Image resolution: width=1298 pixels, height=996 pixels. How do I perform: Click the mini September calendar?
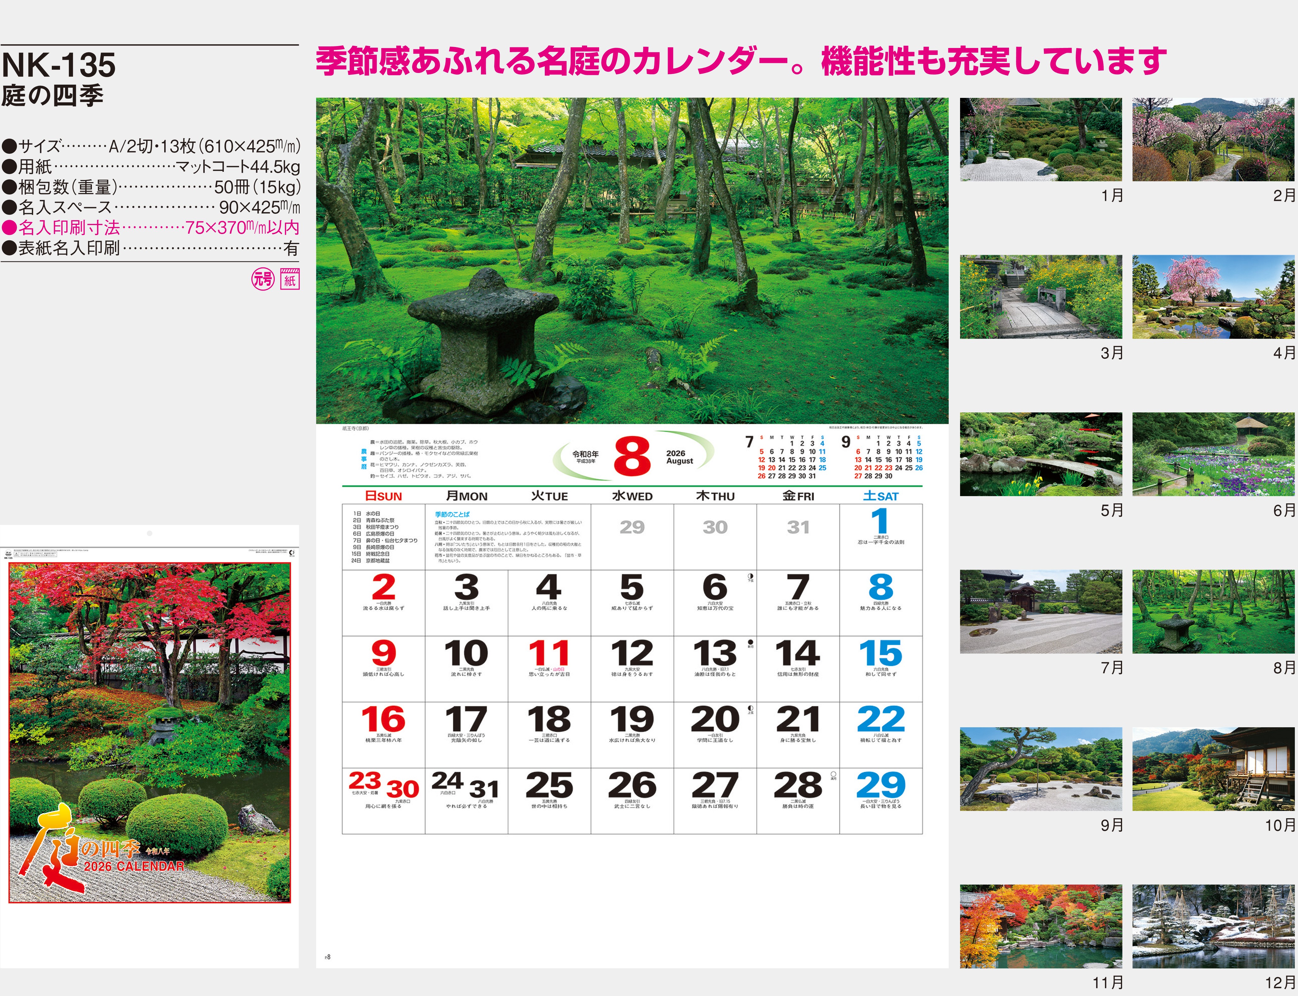click(882, 457)
